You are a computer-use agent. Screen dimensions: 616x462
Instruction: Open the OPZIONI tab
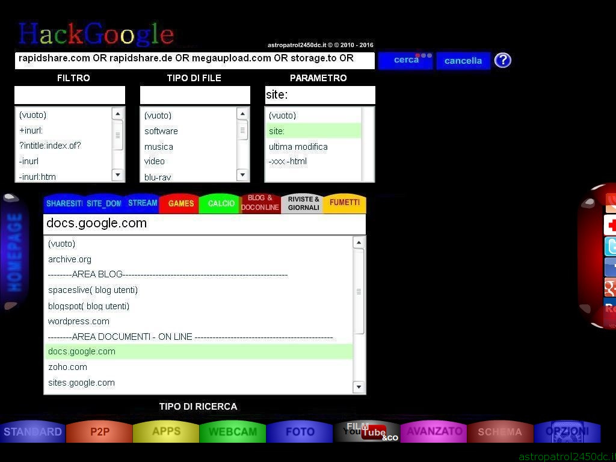coord(567,432)
